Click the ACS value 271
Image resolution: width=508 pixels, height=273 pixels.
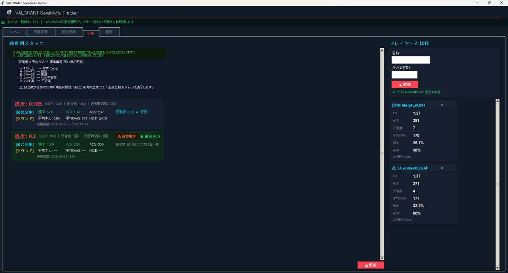click(416, 184)
